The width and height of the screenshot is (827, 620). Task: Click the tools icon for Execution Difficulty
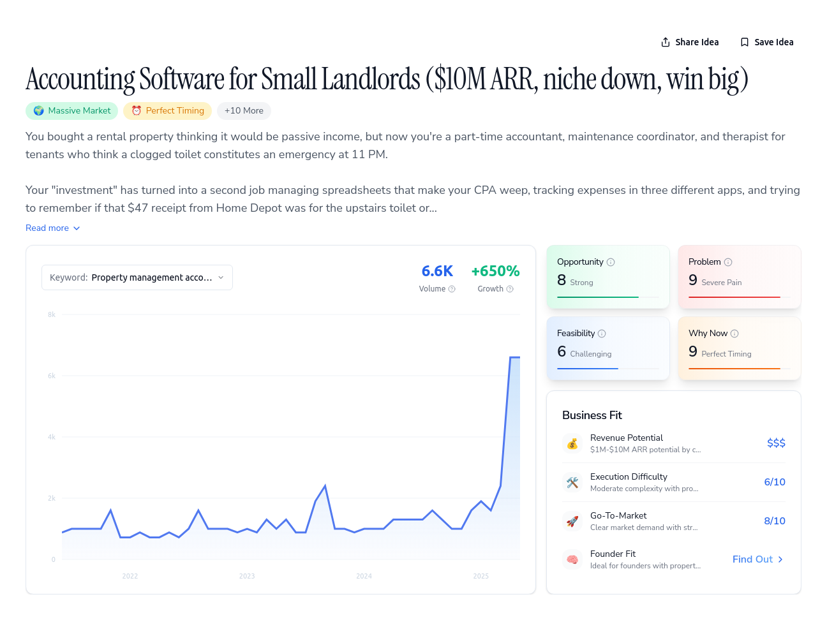point(572,482)
